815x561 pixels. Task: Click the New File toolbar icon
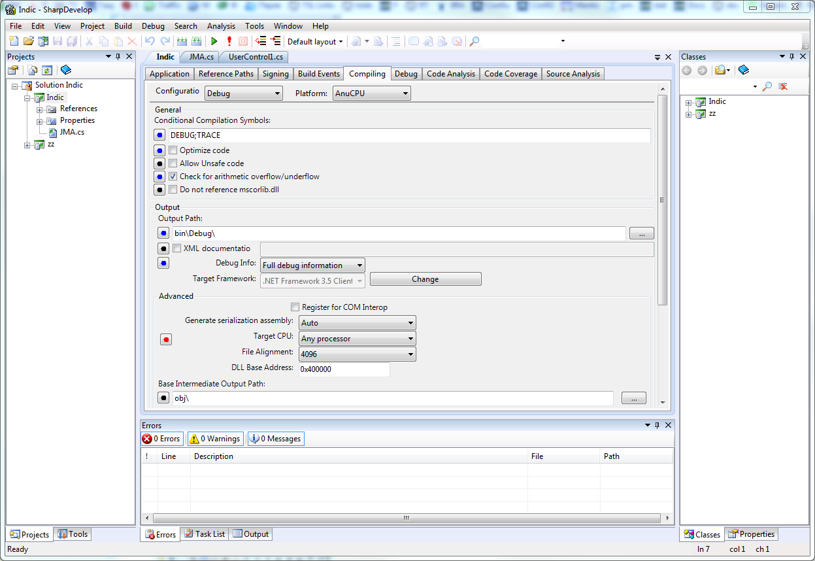[x=14, y=41]
